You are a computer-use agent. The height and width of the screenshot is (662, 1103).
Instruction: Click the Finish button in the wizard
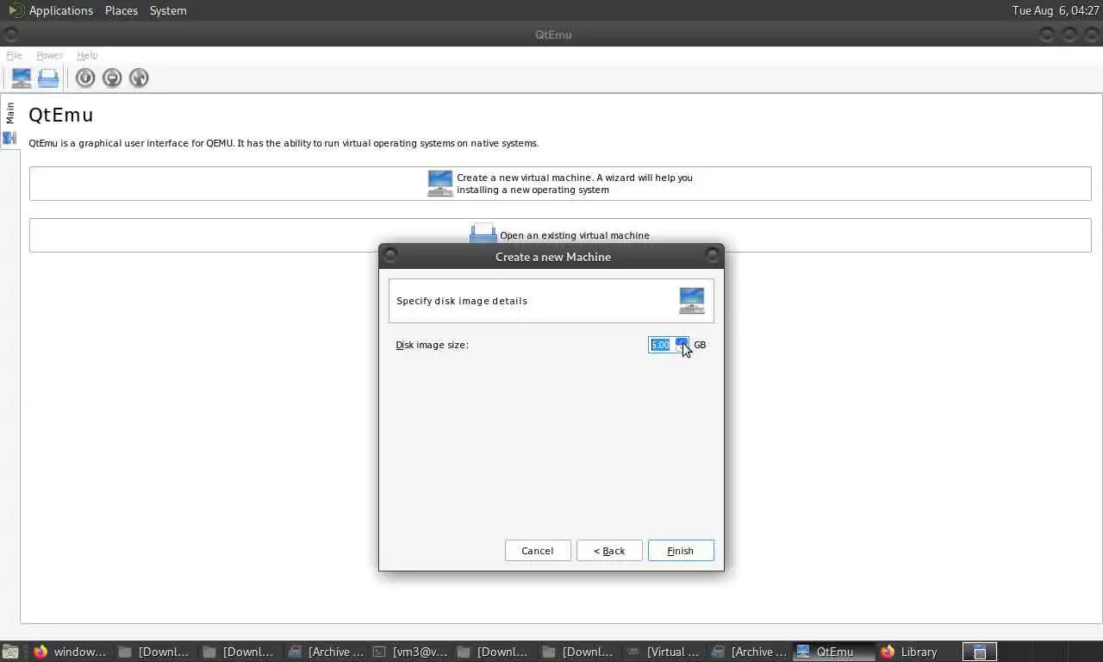point(681,551)
